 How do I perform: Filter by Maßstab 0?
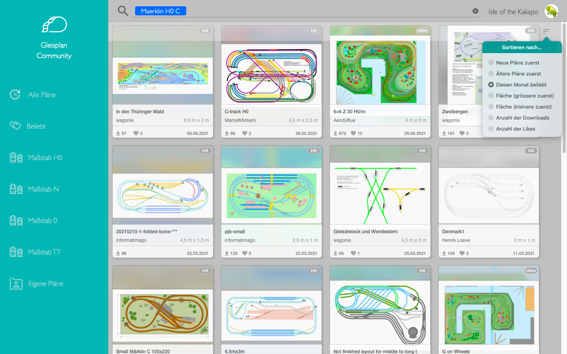tap(43, 221)
